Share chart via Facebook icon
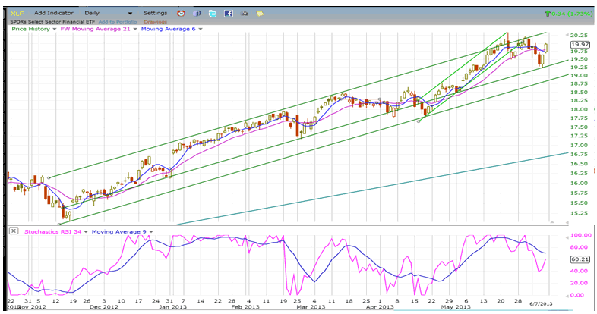This screenshot has height=314, width=597. pyautogui.click(x=226, y=14)
